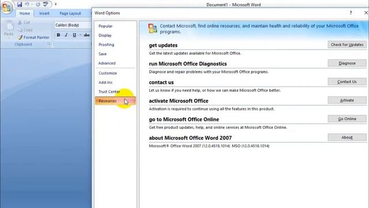Click the 'about Microsoft Office Word 2007' heading
The image size is (369, 208).
point(190,138)
